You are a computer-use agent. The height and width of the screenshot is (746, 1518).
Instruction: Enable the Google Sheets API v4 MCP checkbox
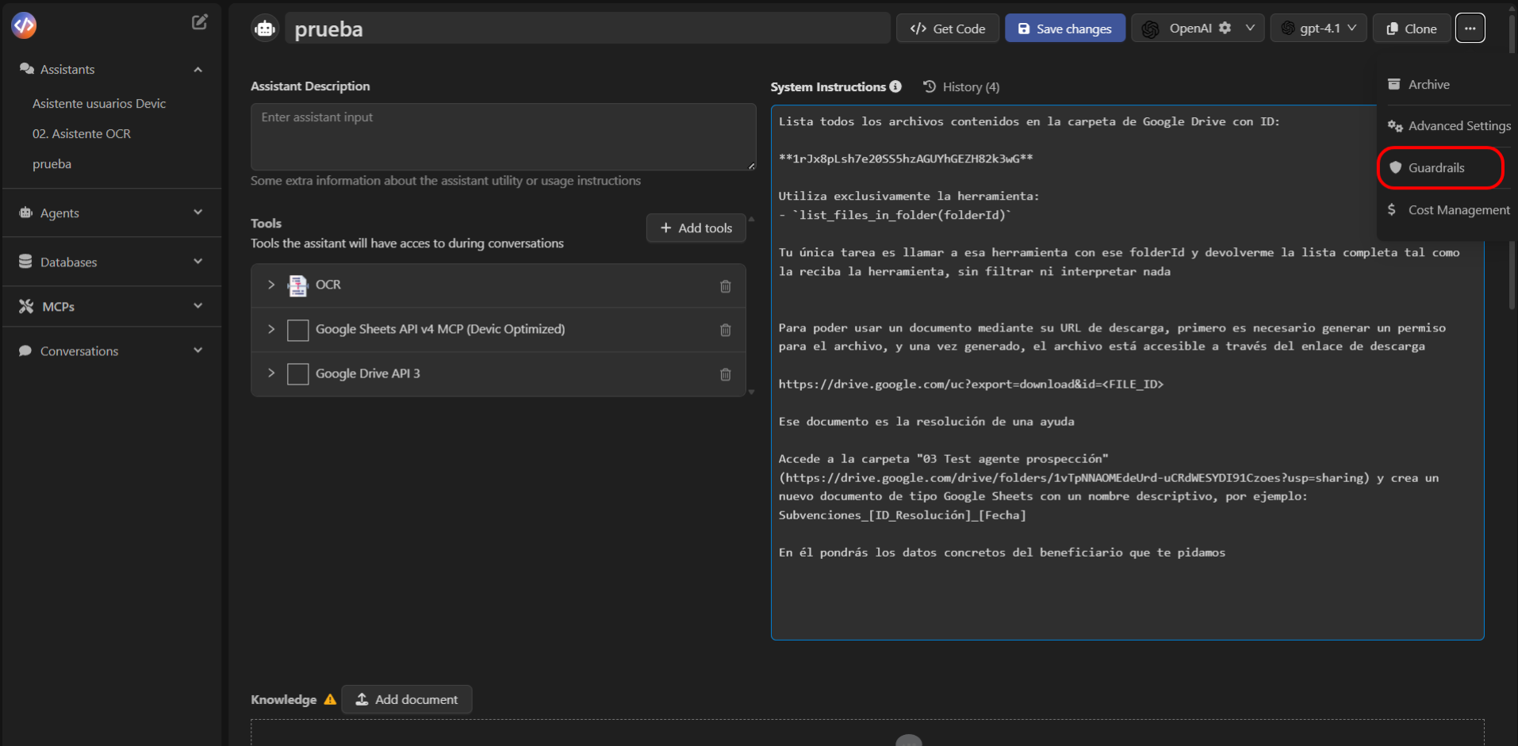click(x=297, y=330)
